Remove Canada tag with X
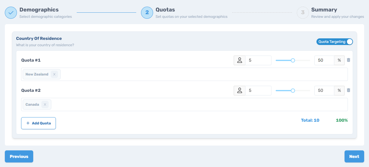Viewport: 369px width, 167px height. (45, 104)
